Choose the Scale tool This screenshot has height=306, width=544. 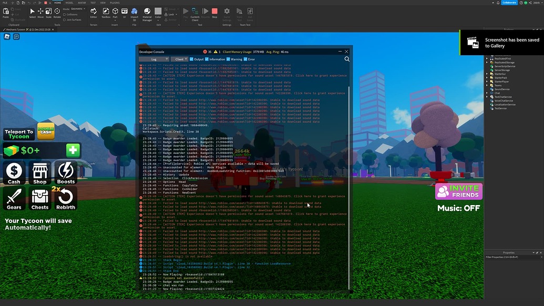pos(48,13)
